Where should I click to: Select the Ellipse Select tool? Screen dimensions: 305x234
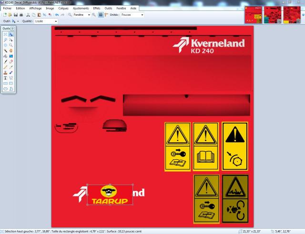pos(5,45)
